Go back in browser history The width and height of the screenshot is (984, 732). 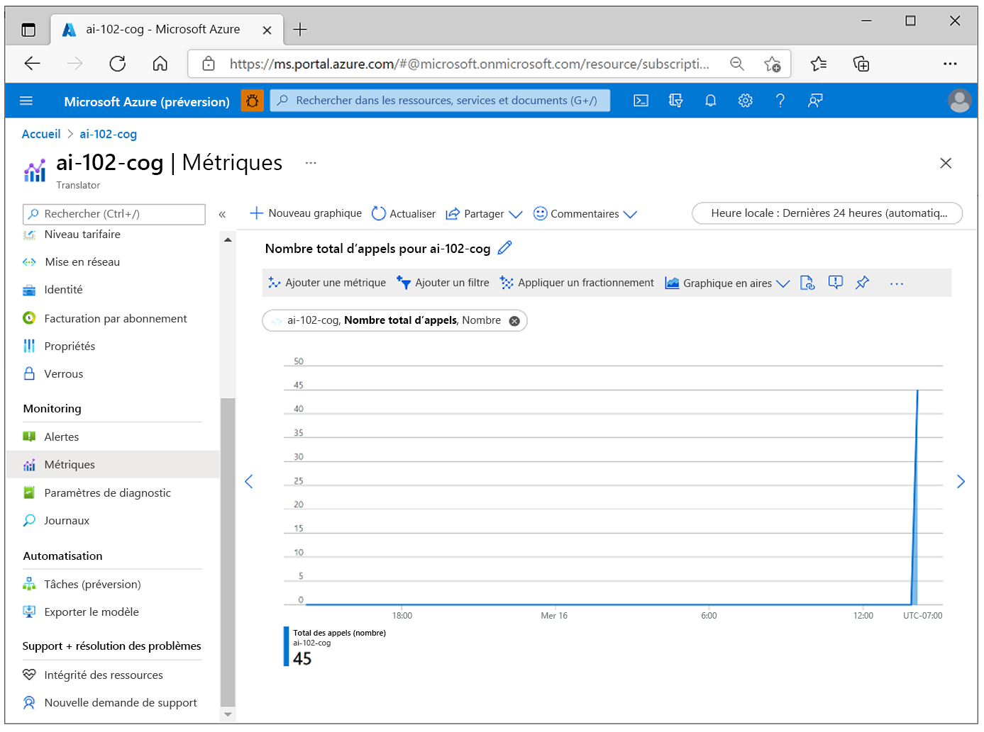pos(33,64)
